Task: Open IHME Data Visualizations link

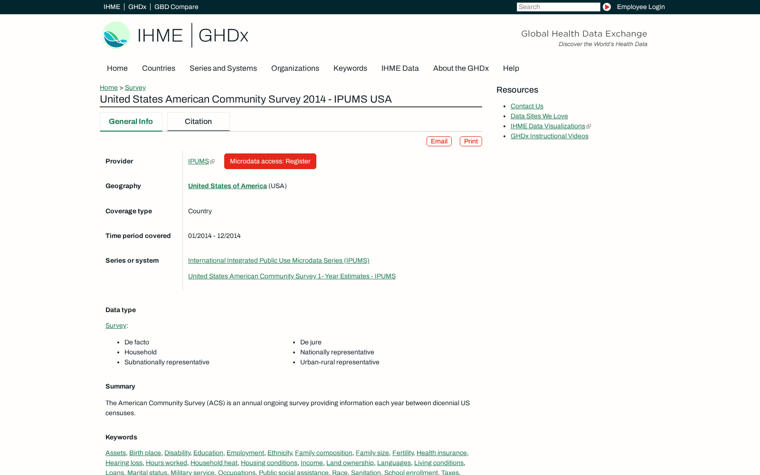Action: coord(548,126)
